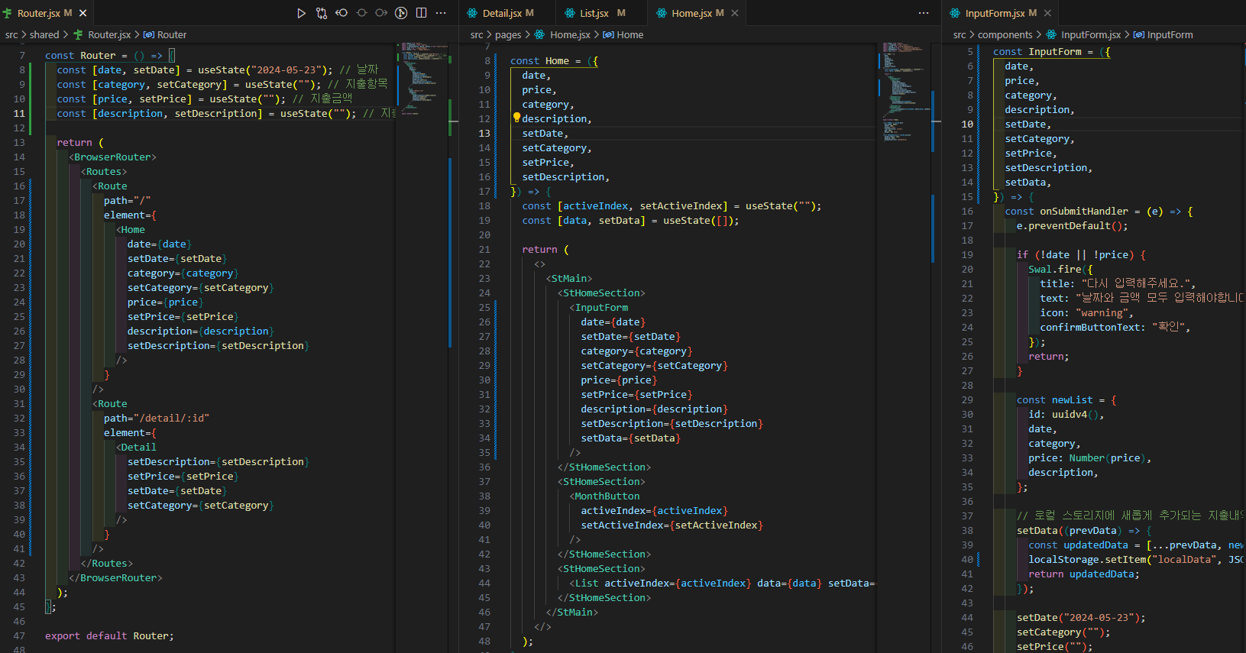The height and width of the screenshot is (653, 1246).
Task: Click 'InputForm.jsx' breadcrumb item
Action: point(1083,34)
